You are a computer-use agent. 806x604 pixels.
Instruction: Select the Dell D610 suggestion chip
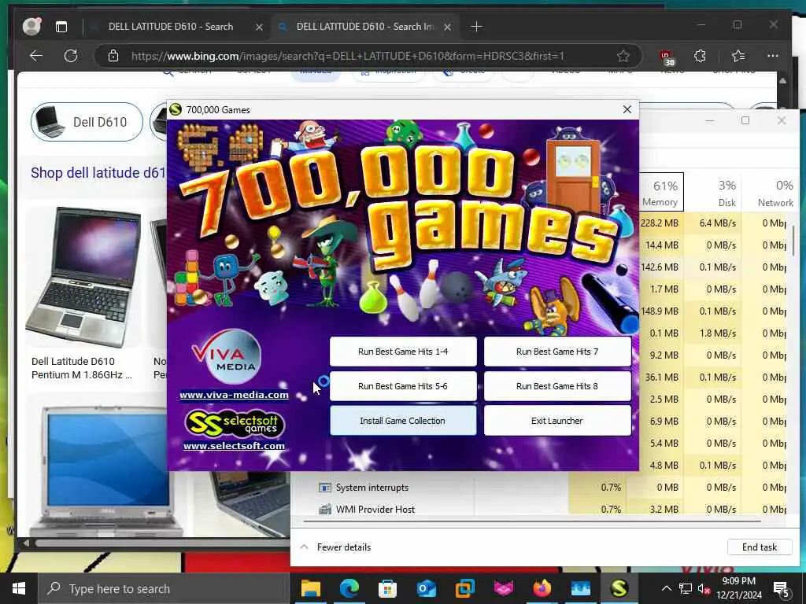click(x=87, y=122)
